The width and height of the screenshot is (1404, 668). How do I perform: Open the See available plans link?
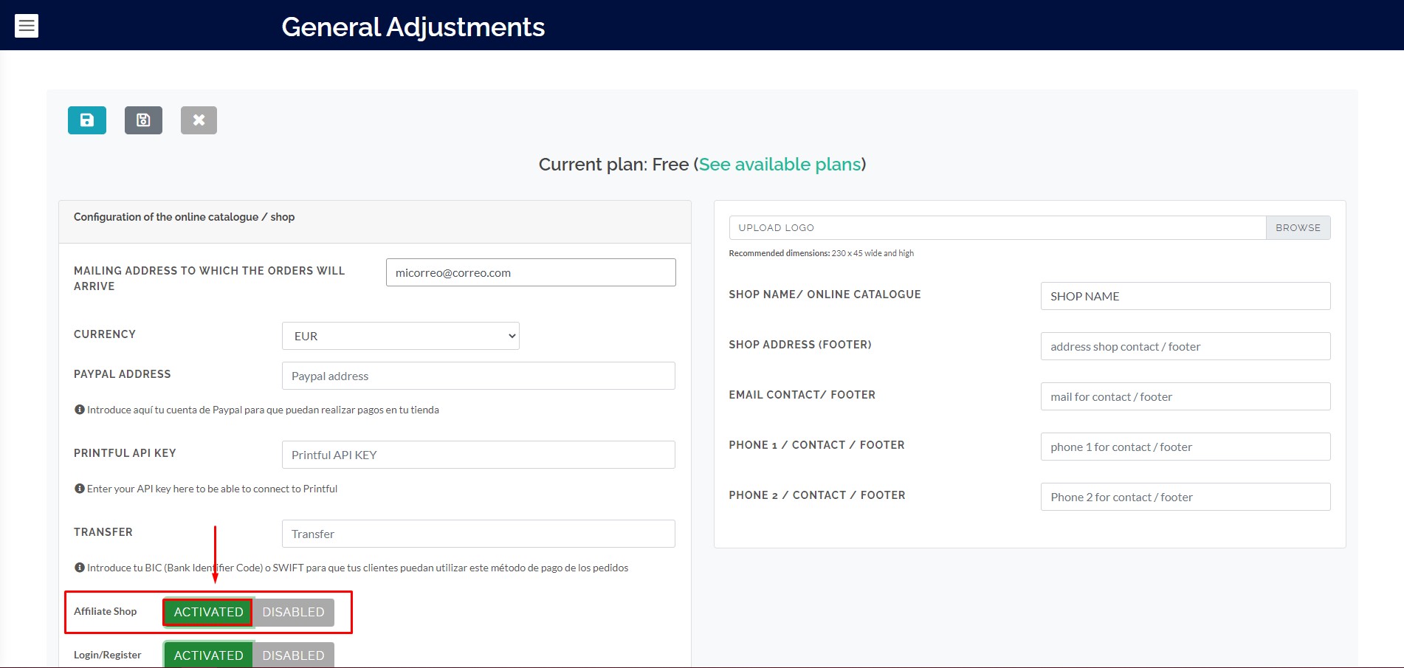pos(780,164)
